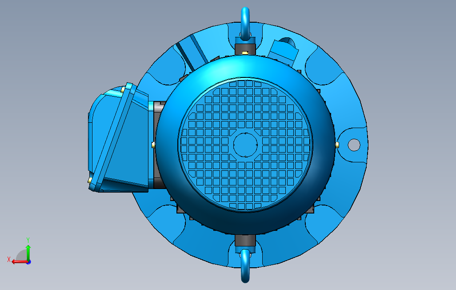Click the blue Z axis dot of triad
456x290 pixels.
pyautogui.click(x=29, y=262)
